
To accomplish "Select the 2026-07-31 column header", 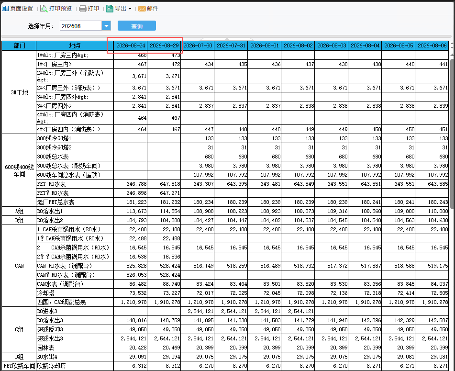I will pos(231,45).
